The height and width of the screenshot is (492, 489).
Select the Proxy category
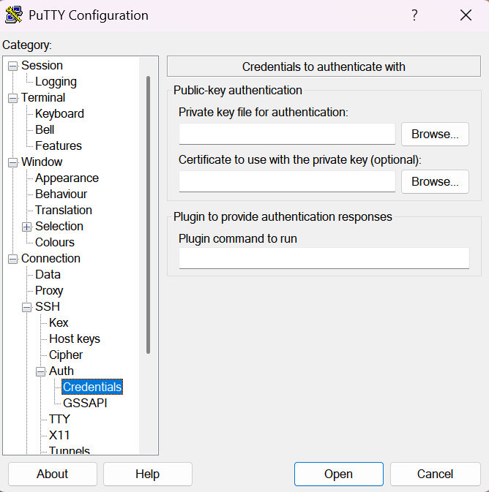[49, 290]
